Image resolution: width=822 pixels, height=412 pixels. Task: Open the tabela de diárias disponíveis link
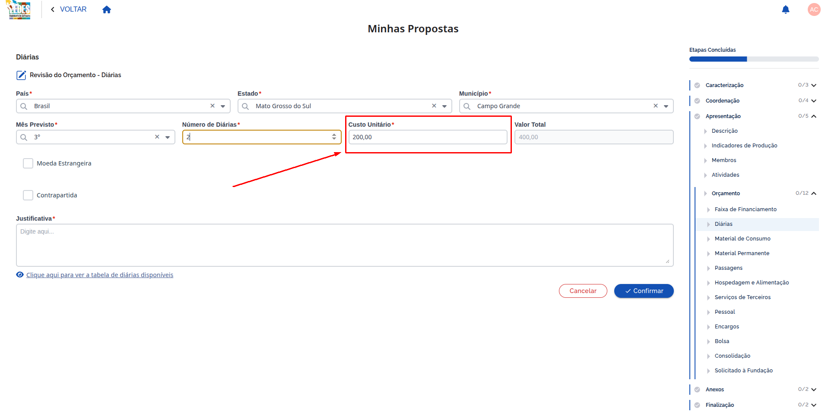click(x=100, y=275)
